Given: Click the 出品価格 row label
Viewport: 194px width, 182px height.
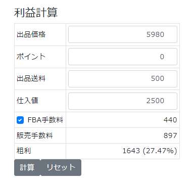Looking at the screenshot, I should 31,34.
